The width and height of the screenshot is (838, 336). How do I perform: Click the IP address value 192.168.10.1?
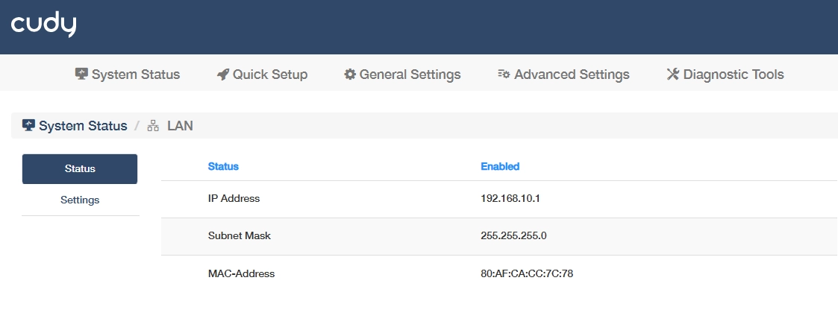pyautogui.click(x=510, y=198)
